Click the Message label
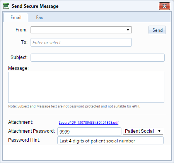 click(18, 68)
